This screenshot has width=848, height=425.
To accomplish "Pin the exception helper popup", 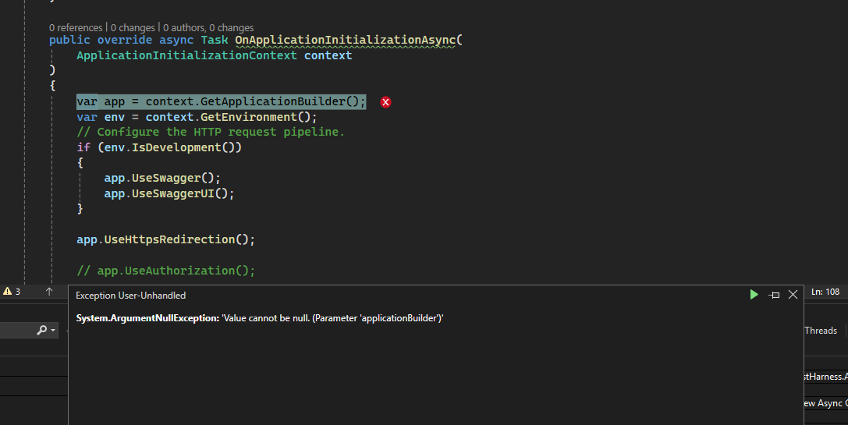I will (x=774, y=295).
